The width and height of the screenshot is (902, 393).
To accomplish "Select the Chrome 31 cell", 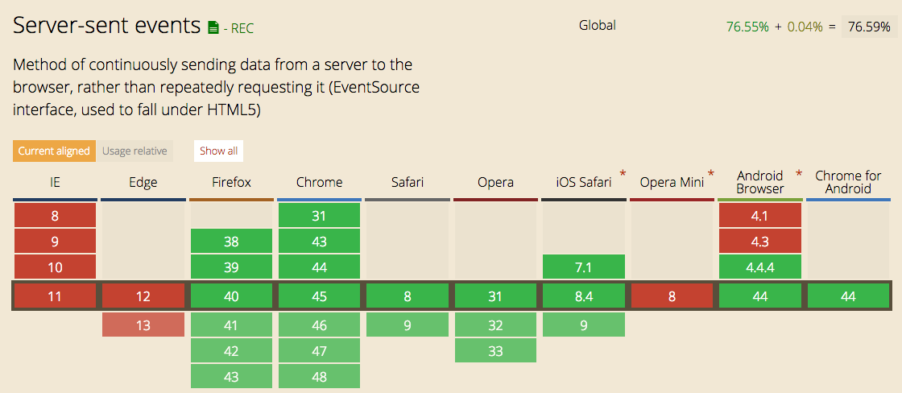I will coord(319,216).
